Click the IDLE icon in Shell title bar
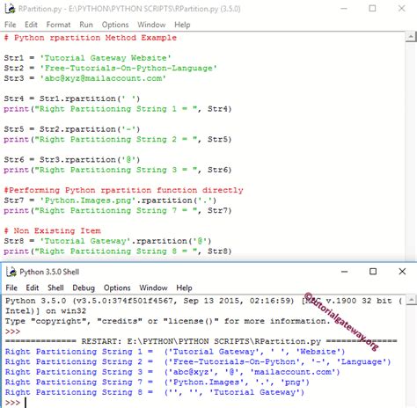Image resolution: width=417 pixels, height=408 pixels. (x=11, y=272)
